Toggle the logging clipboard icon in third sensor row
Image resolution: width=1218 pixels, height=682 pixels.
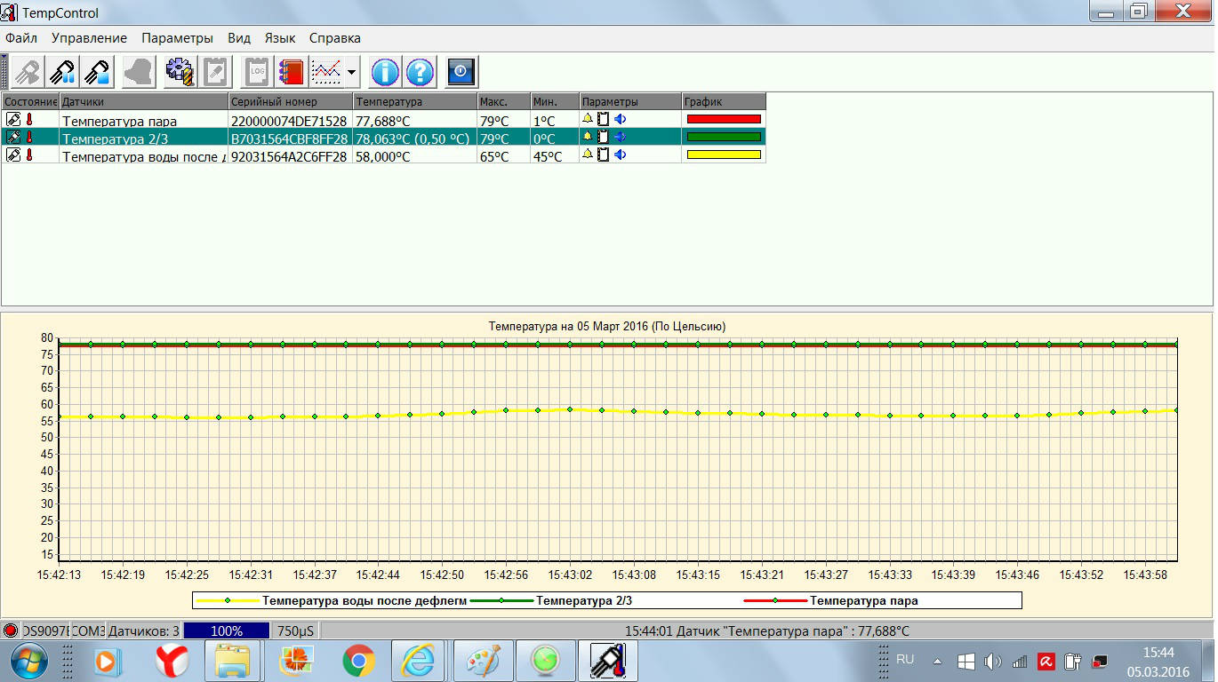click(x=604, y=155)
